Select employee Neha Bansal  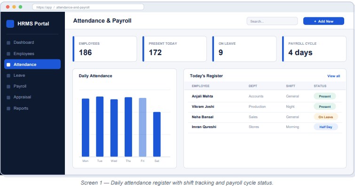202,117
